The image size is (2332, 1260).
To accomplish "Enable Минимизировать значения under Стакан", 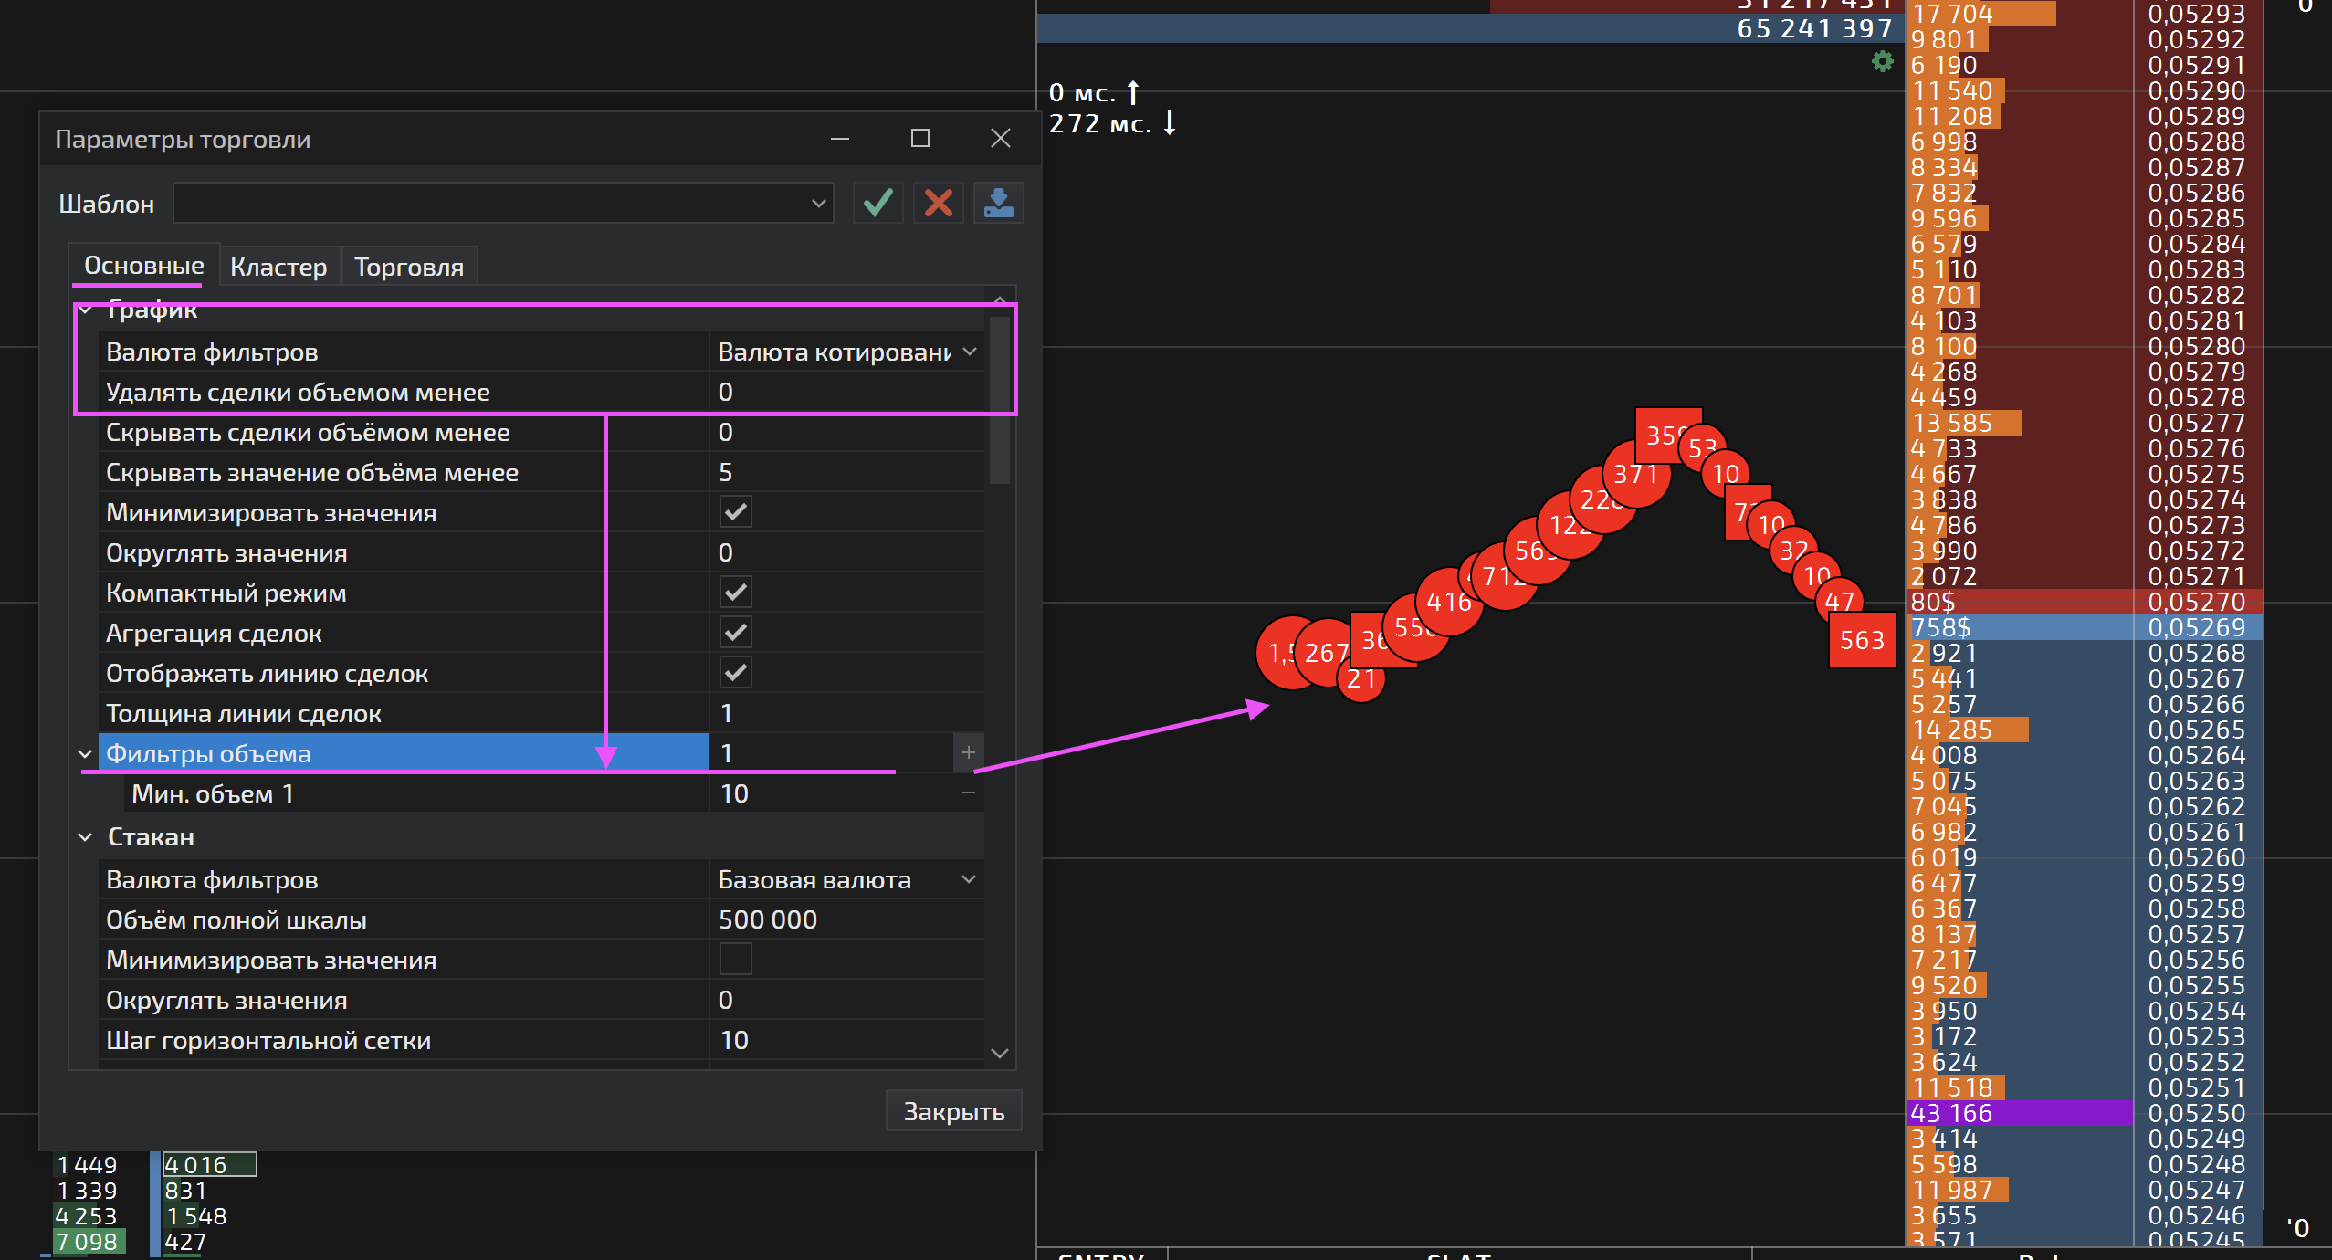I will coord(735,960).
